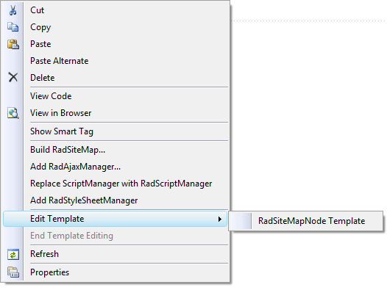Click the scissors Cut icon
This screenshot has height=290, width=387.
13,10
